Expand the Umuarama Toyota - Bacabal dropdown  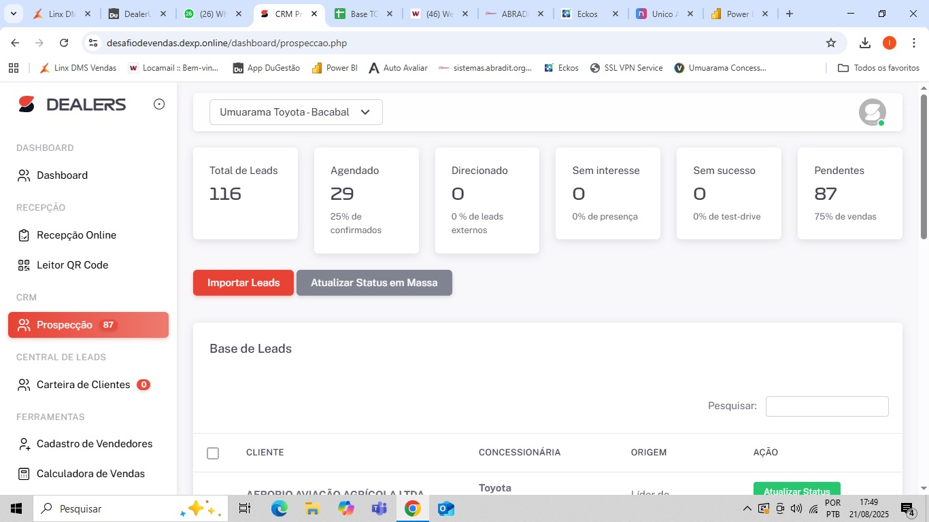pos(296,112)
